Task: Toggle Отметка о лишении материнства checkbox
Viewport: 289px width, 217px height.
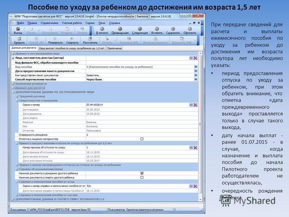Action: point(142,139)
